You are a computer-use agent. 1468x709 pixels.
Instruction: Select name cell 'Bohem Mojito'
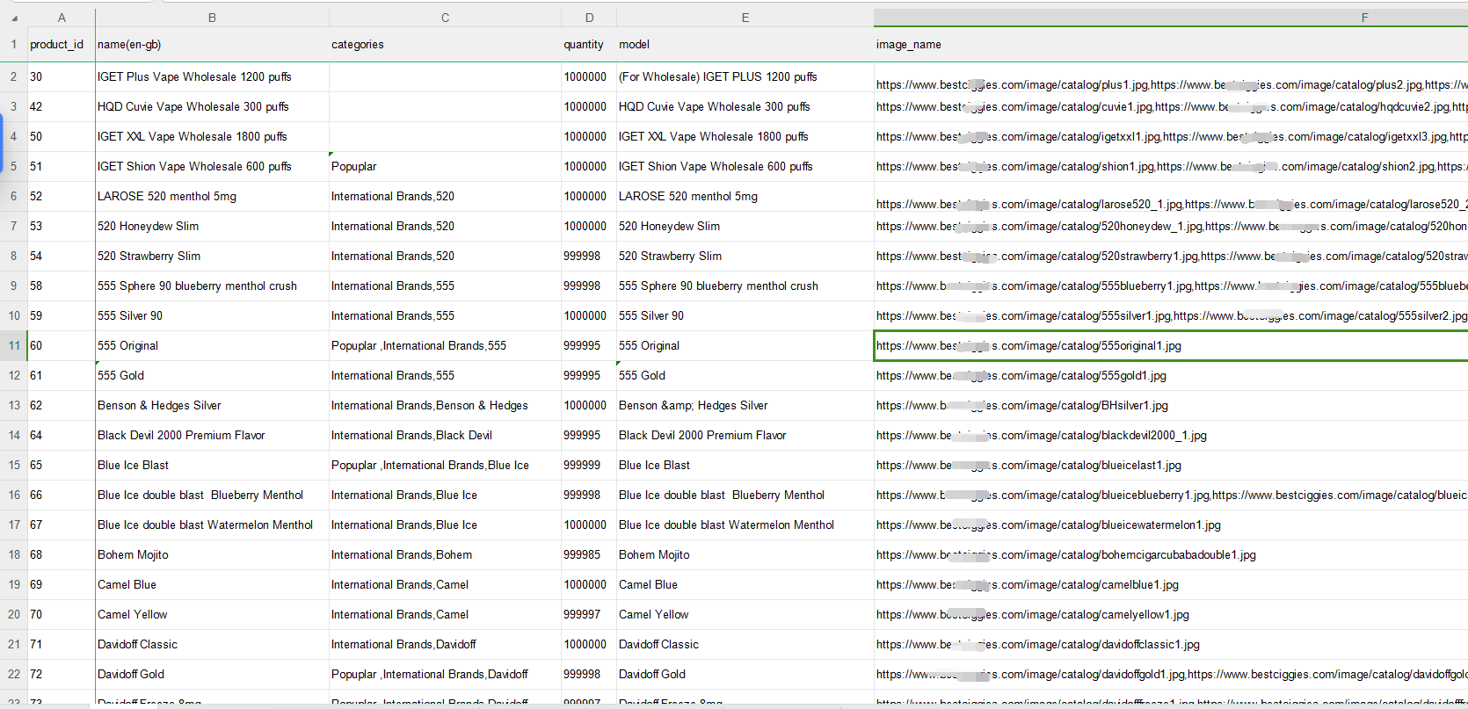(212, 554)
